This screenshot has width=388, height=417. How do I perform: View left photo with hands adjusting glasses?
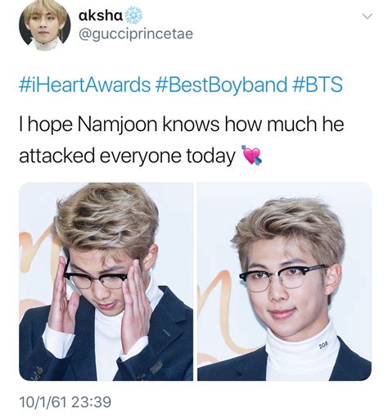tap(106, 282)
